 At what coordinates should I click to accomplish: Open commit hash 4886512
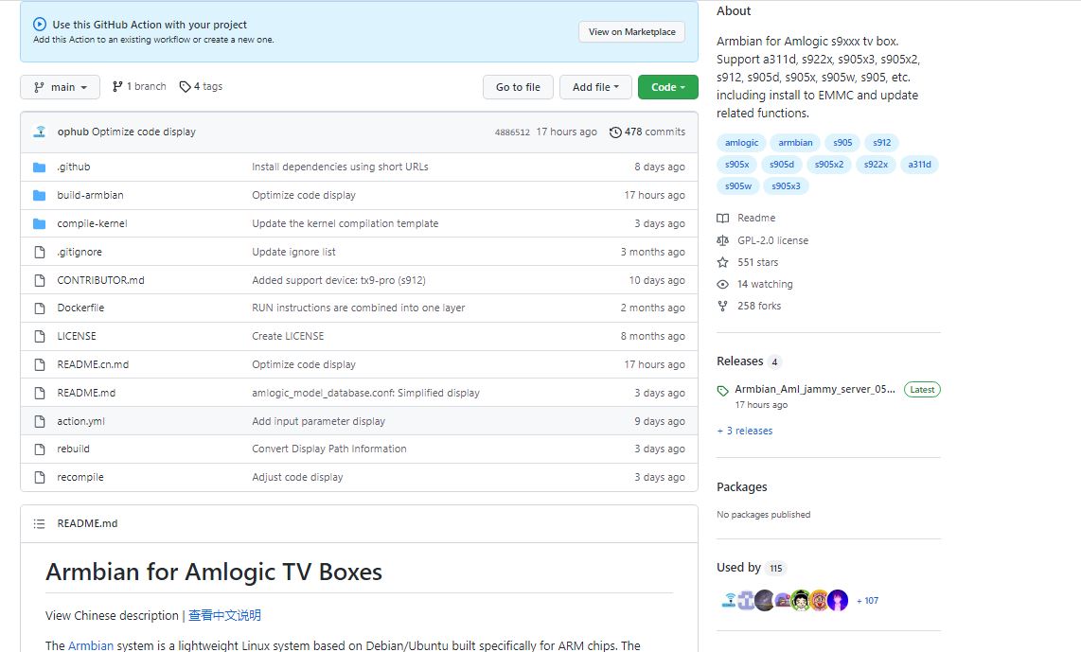tap(512, 132)
